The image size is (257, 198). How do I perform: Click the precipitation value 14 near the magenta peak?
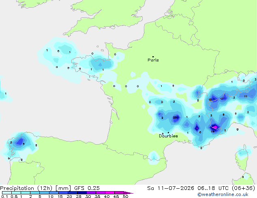pyautogui.click(x=212, y=131)
